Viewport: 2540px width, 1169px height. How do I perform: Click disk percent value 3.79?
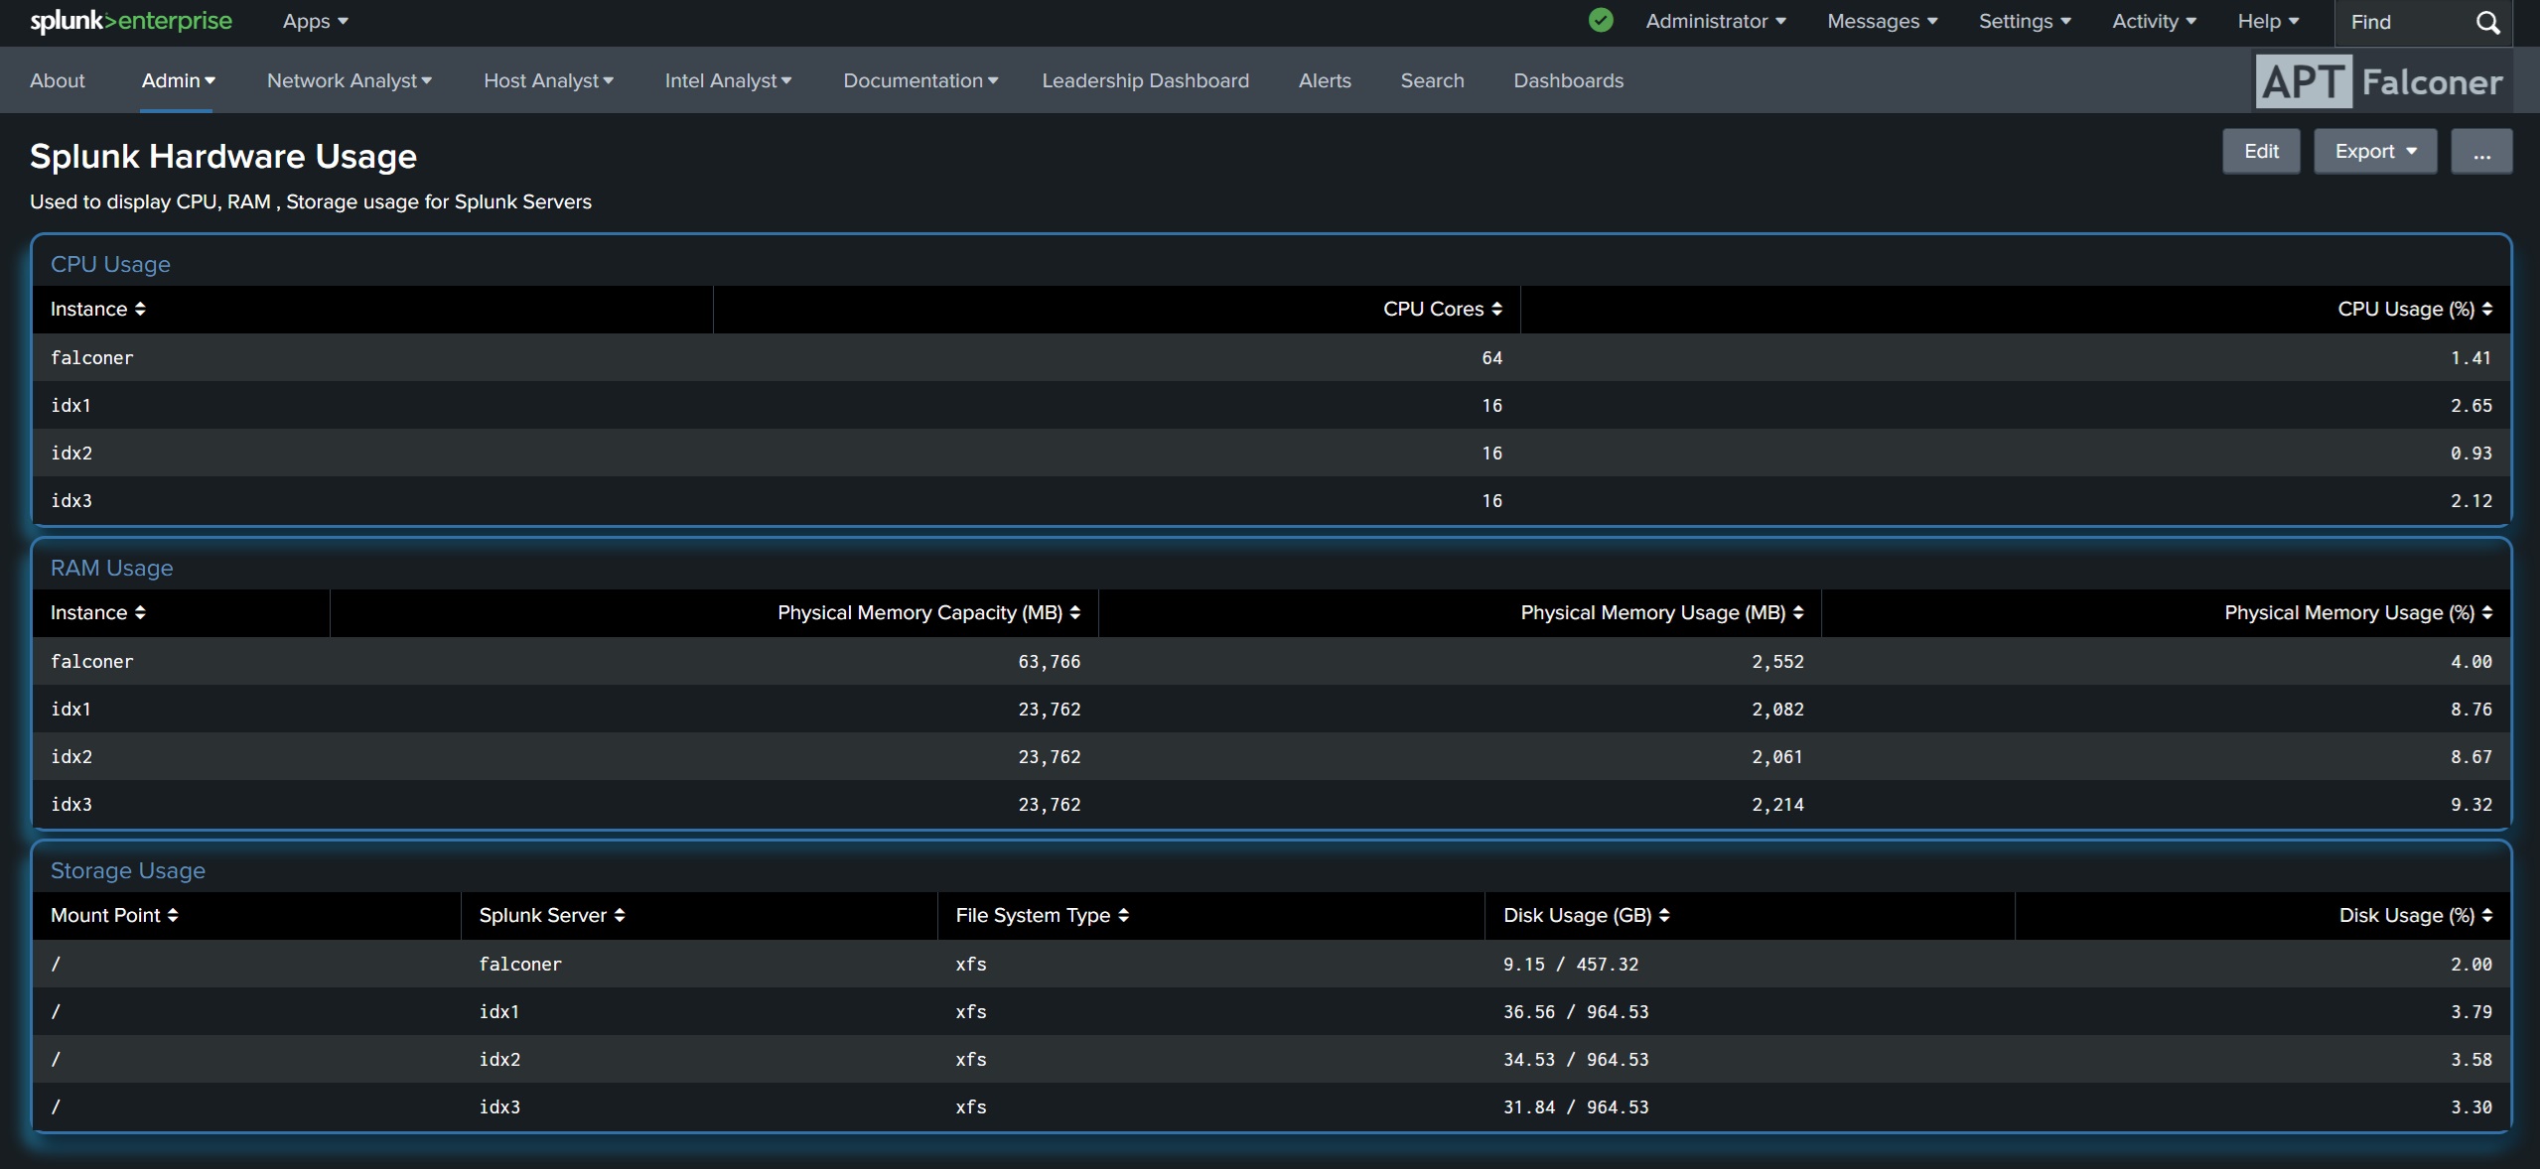(2470, 1012)
